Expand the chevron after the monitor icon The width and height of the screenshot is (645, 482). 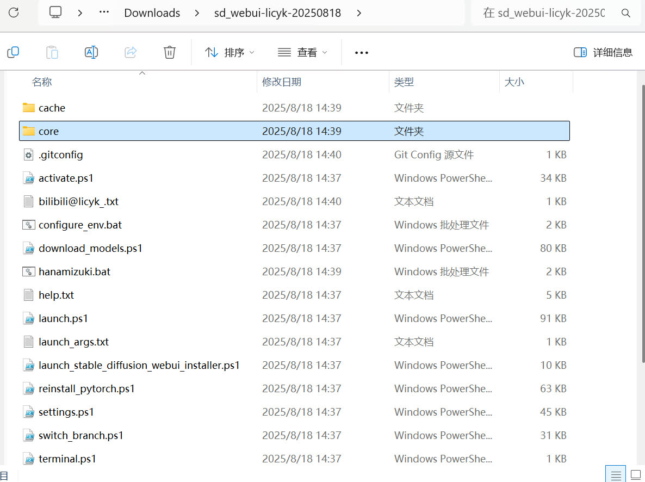pyautogui.click(x=80, y=13)
